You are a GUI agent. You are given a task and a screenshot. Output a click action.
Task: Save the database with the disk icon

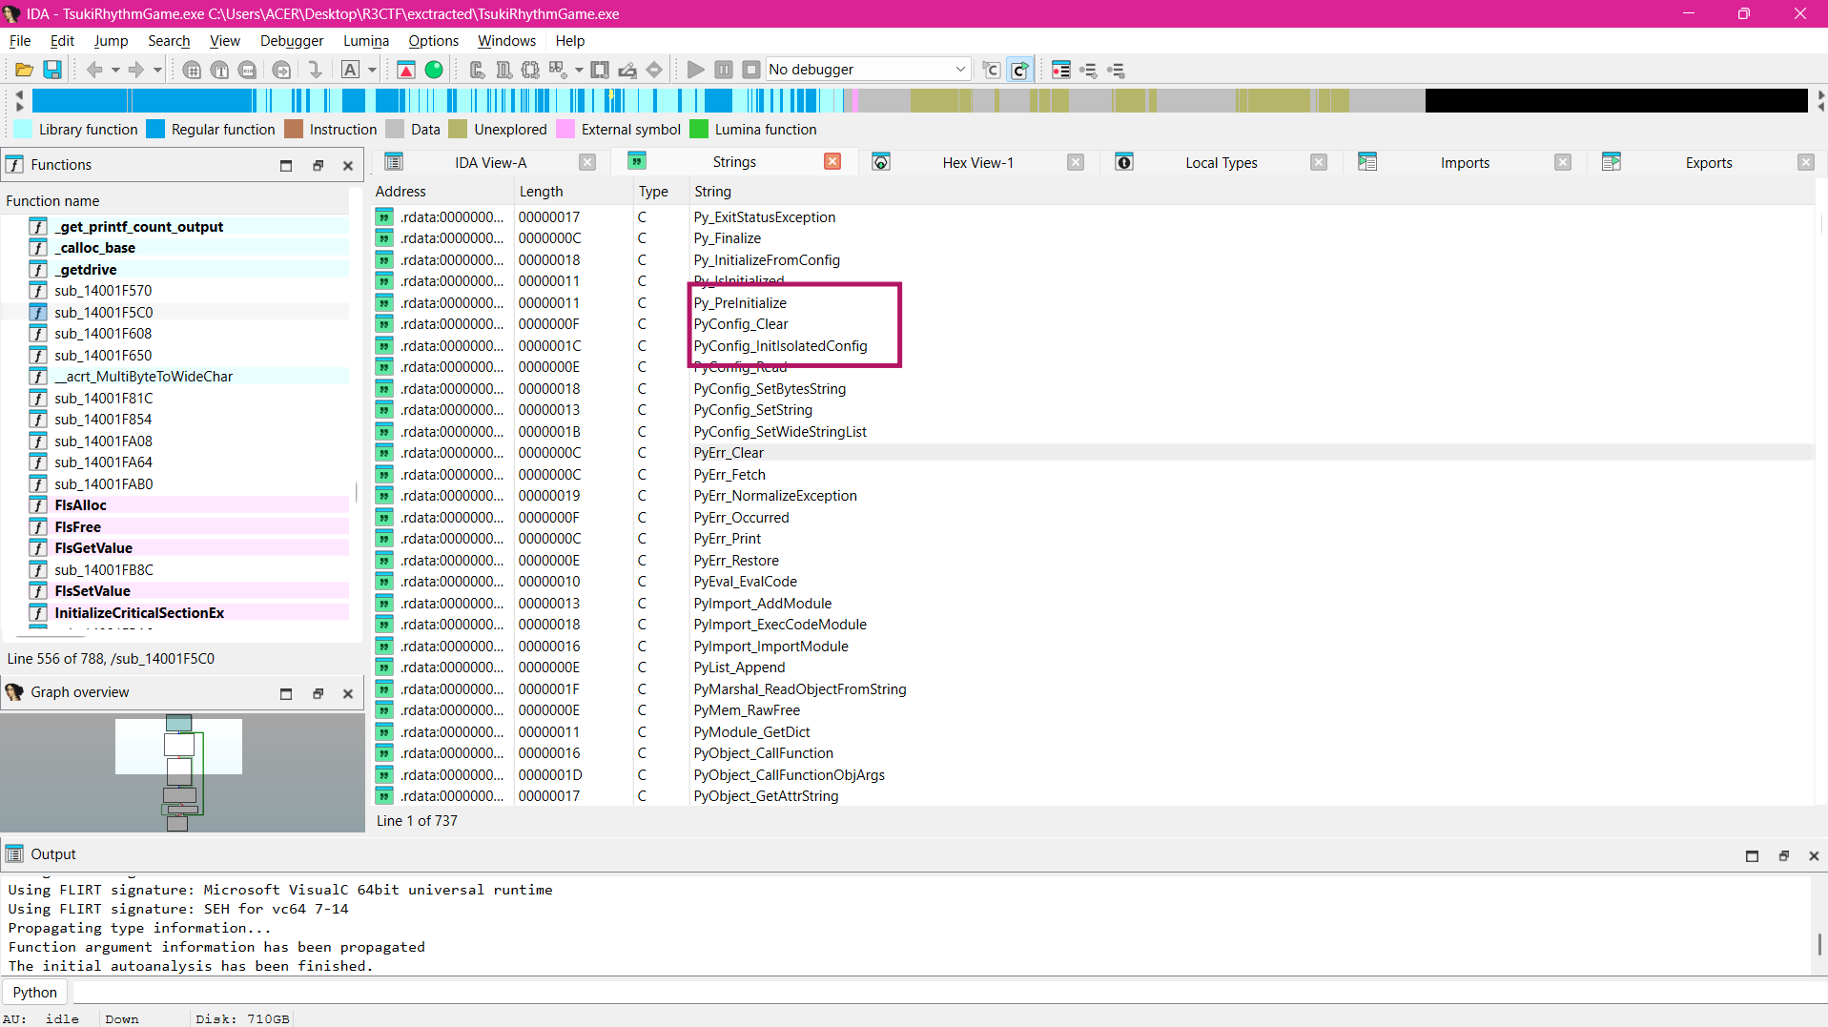point(52,70)
